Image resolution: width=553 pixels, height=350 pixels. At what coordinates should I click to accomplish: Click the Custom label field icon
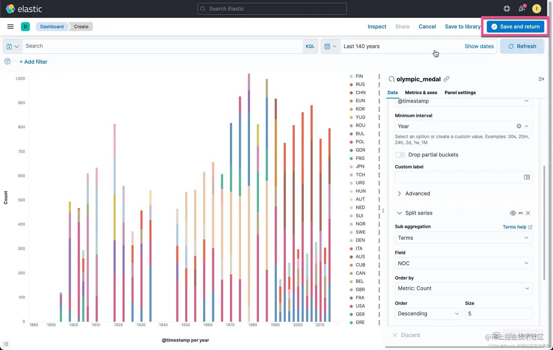527,177
